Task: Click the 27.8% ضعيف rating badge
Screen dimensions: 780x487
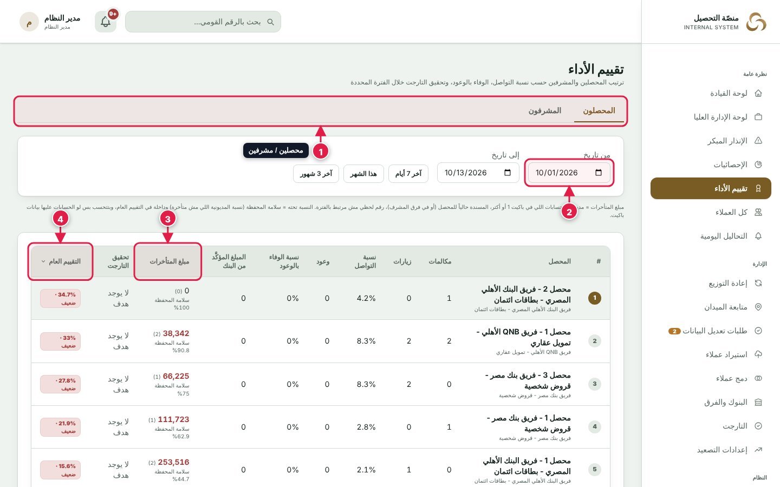Action: click(61, 385)
